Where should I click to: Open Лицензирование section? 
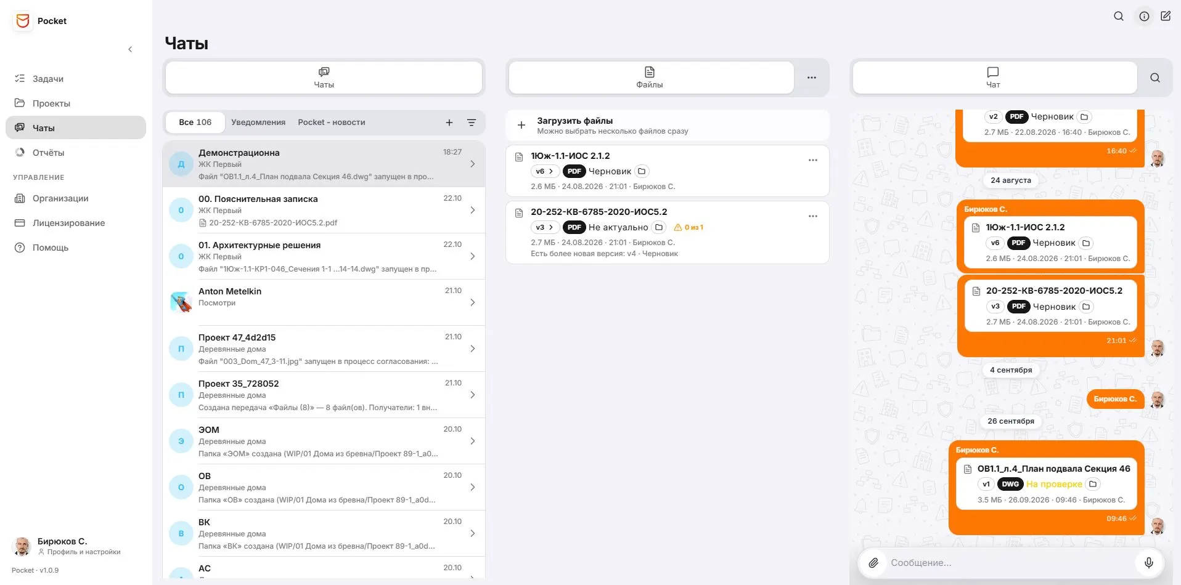(x=76, y=223)
